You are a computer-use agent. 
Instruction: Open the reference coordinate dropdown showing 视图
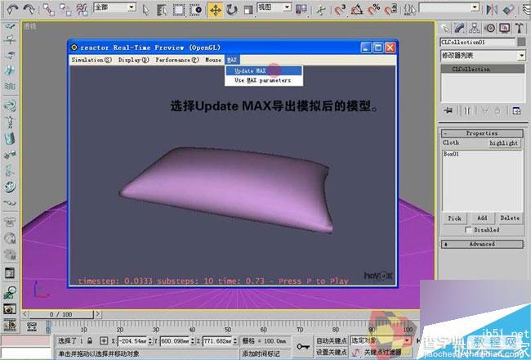[x=274, y=7]
